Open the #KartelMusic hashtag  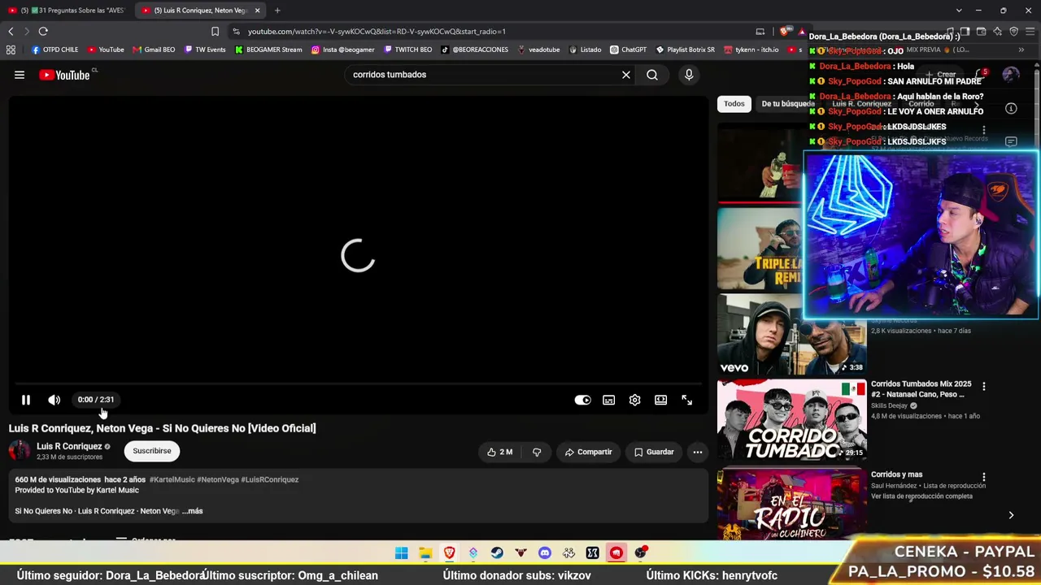[172, 479]
